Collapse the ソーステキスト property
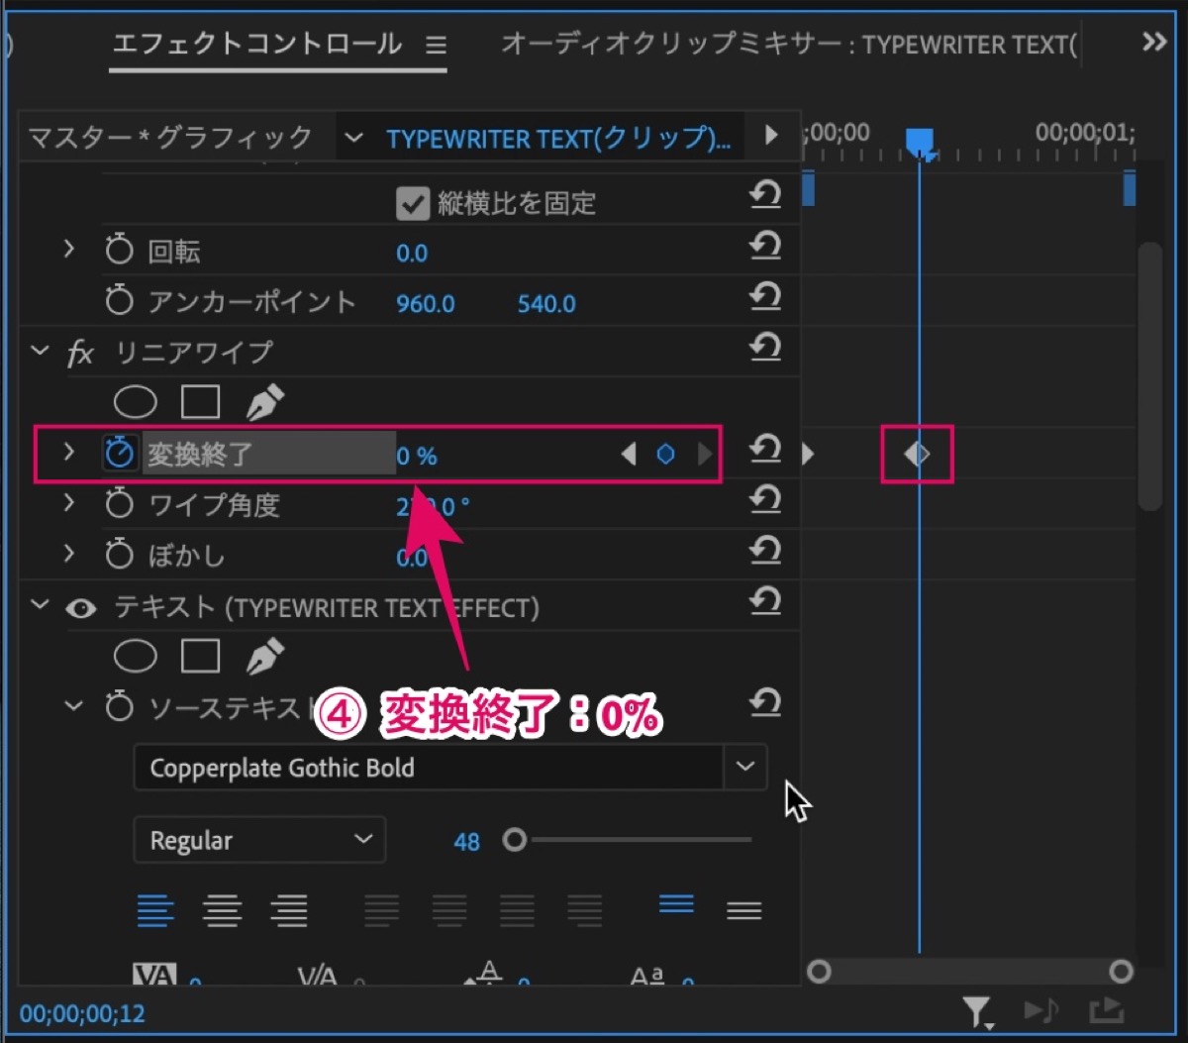The width and height of the screenshot is (1188, 1043). click(73, 706)
